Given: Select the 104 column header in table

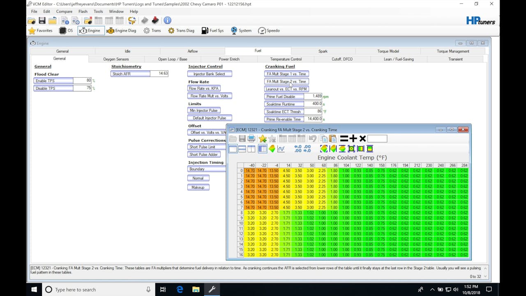Looking at the screenshot, I should click(346, 165).
